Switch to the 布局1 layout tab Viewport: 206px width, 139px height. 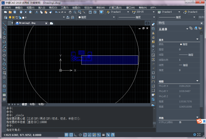point(32,104)
